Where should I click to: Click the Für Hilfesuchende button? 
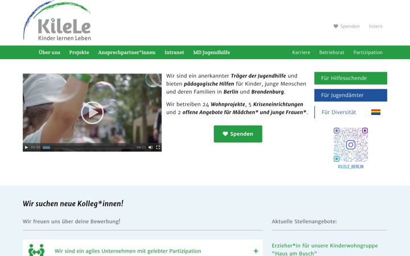coord(351,78)
